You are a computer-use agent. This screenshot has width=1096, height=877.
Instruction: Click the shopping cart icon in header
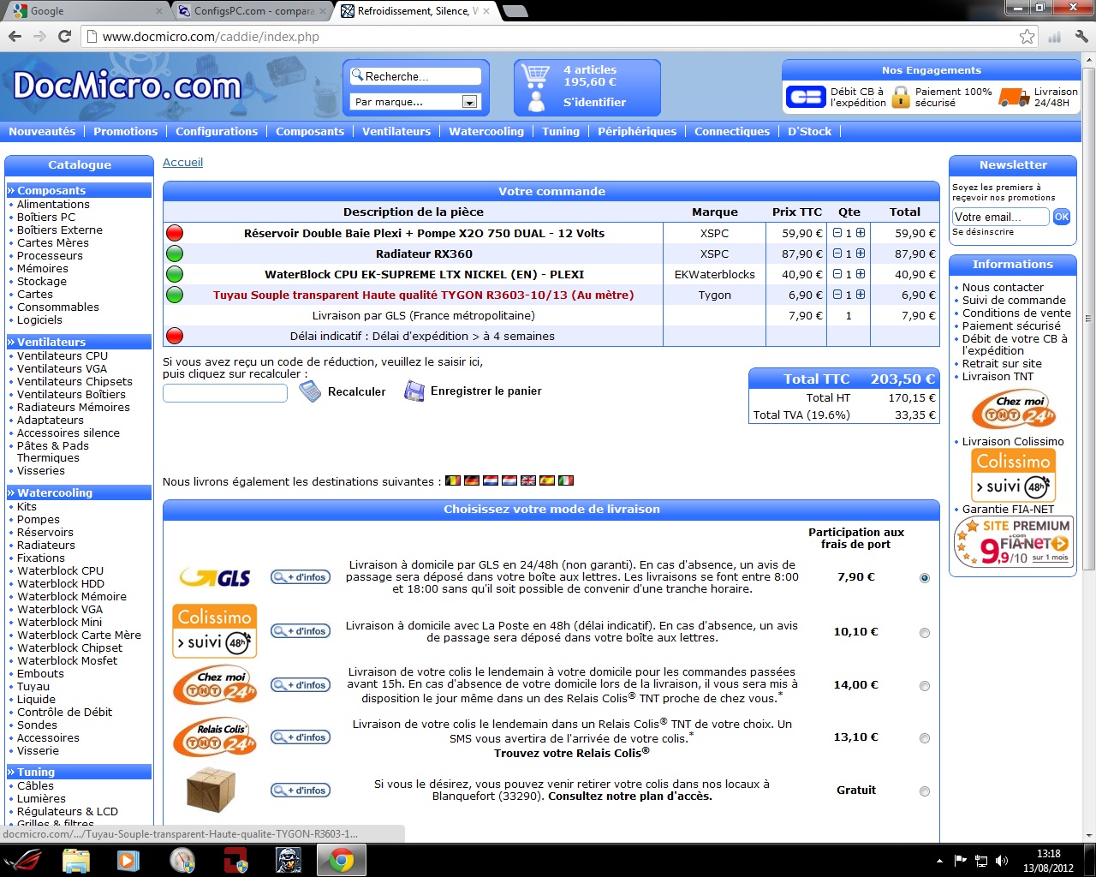pos(535,75)
